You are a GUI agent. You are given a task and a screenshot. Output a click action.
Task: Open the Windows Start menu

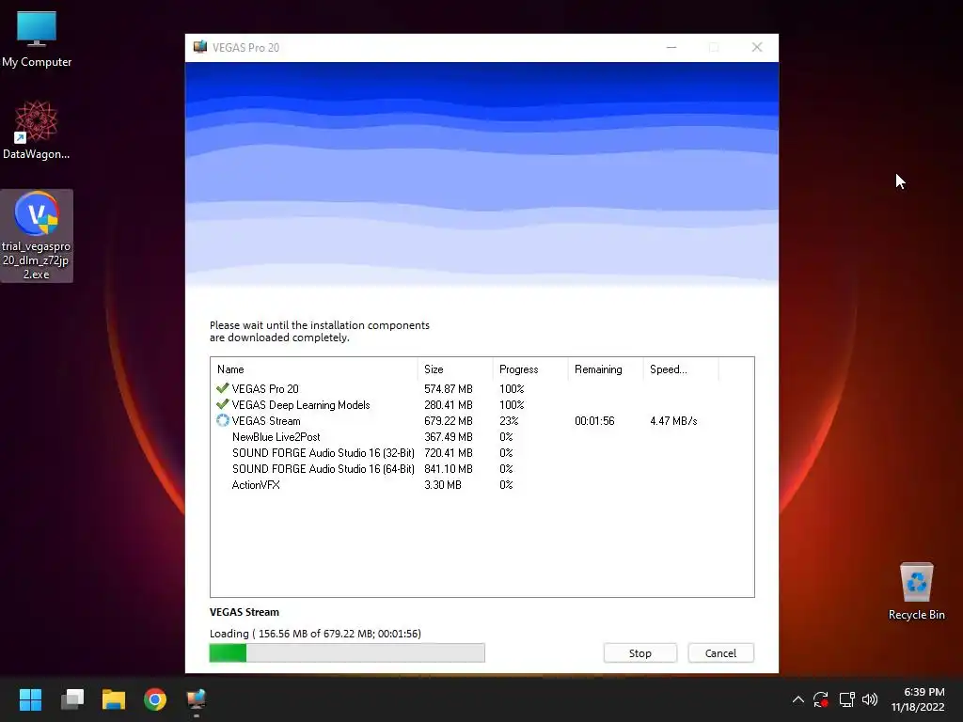pos(30,699)
